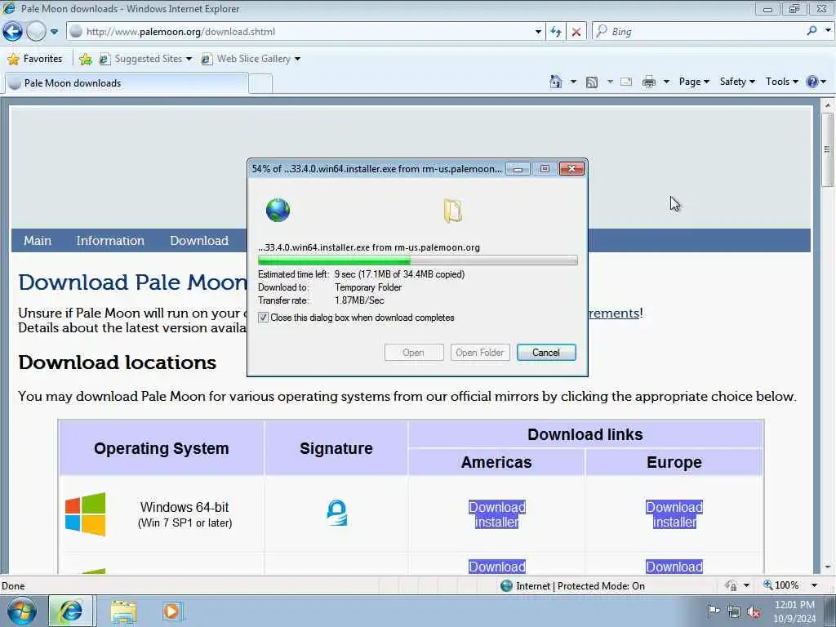The width and height of the screenshot is (836, 627).
Task: Click the muted volume tray icon
Action: 754,611
